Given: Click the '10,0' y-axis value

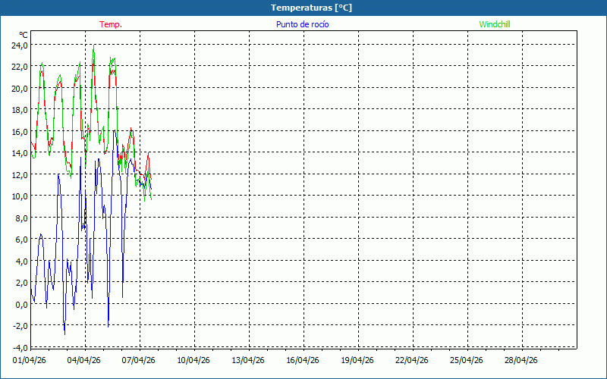Looking at the screenshot, I should tap(20, 196).
